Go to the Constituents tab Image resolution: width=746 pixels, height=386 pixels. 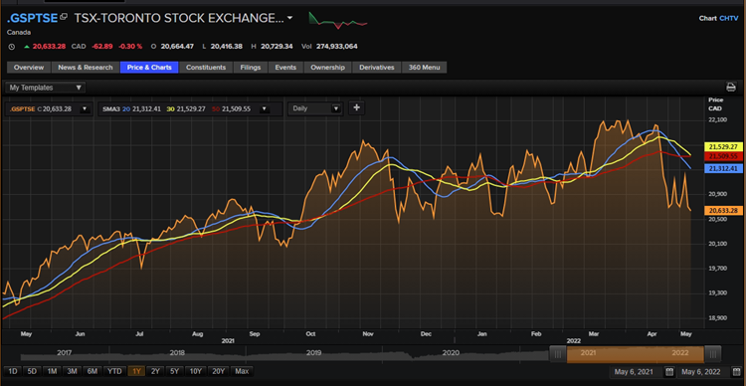point(206,68)
